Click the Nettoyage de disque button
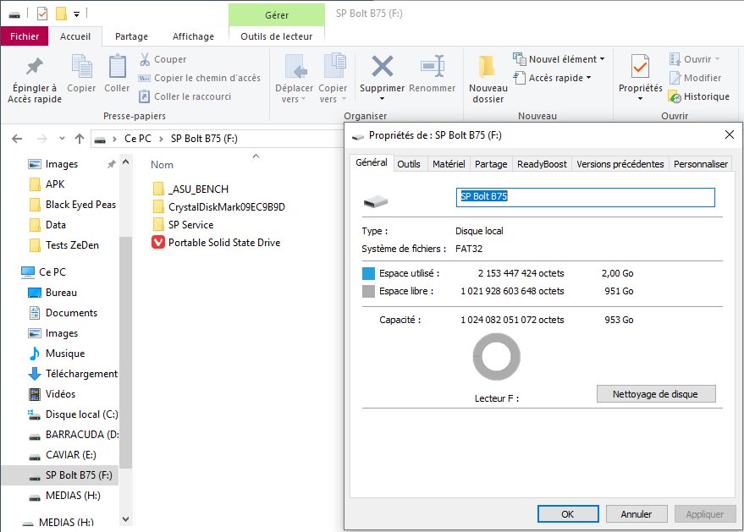The width and height of the screenshot is (744, 532). (656, 394)
